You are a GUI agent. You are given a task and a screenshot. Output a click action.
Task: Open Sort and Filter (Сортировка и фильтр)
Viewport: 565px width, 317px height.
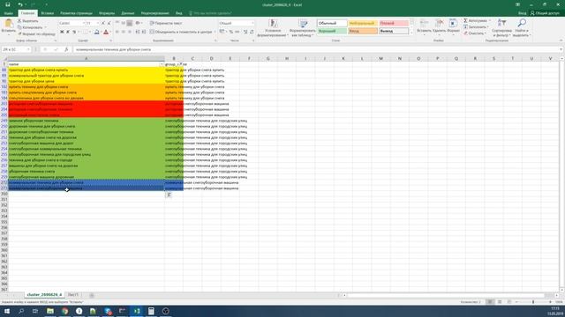[x=501, y=28]
